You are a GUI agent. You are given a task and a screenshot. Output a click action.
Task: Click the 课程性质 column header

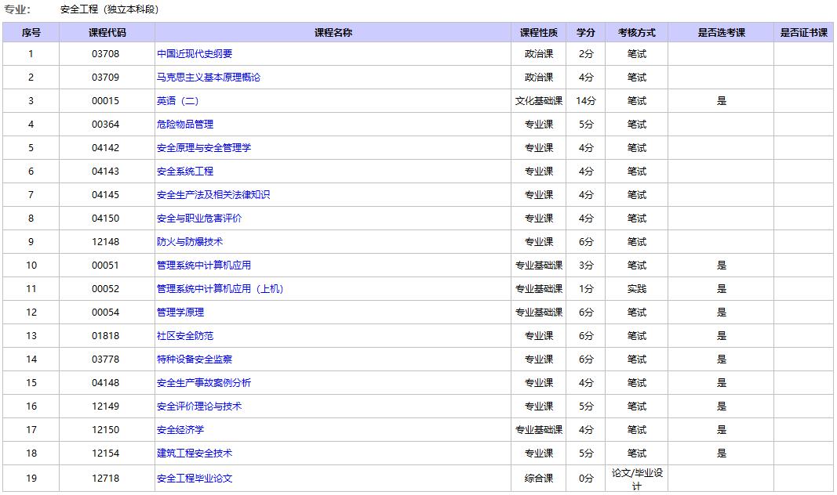[539, 32]
